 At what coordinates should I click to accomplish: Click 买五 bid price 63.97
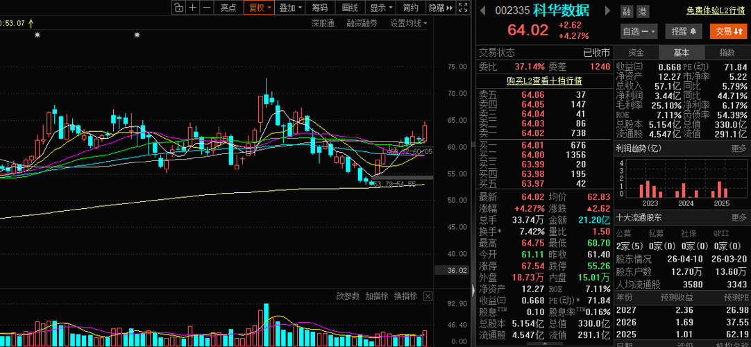coord(533,183)
